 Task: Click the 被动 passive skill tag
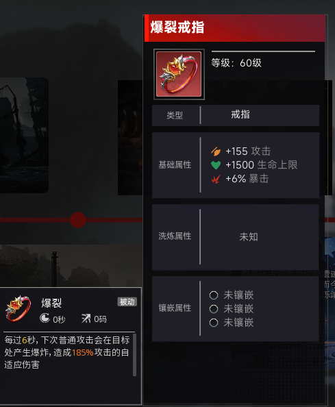click(x=127, y=301)
